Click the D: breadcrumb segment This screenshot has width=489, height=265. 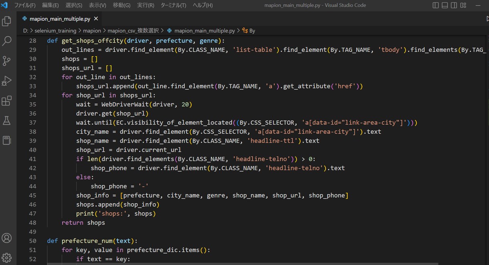(x=26, y=31)
